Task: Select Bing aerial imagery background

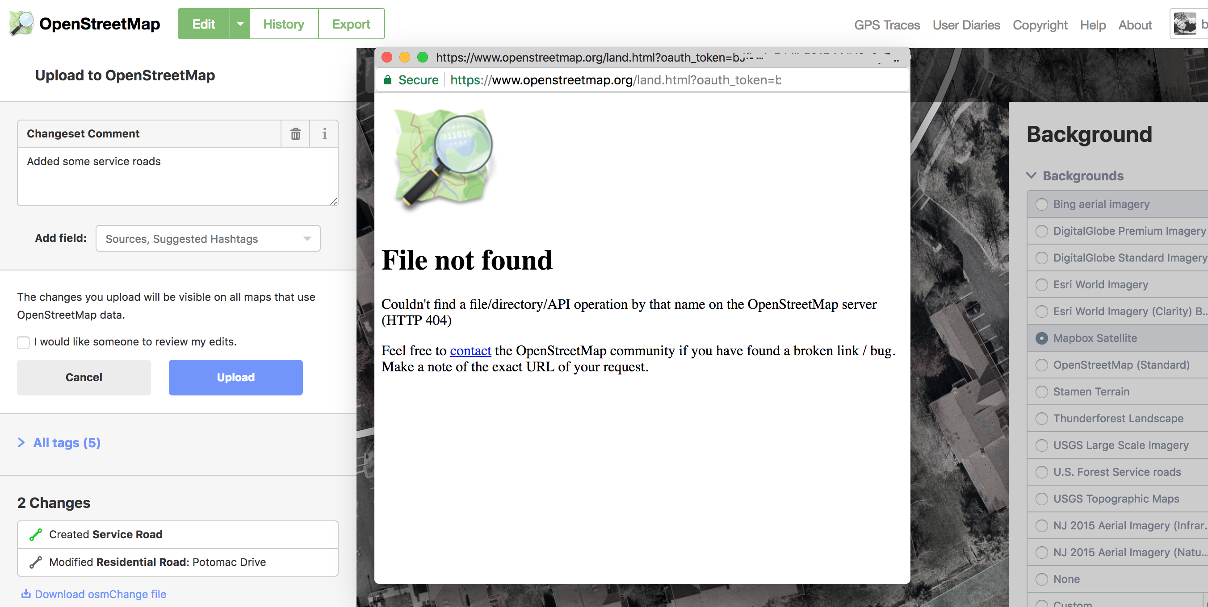Action: (x=1117, y=204)
